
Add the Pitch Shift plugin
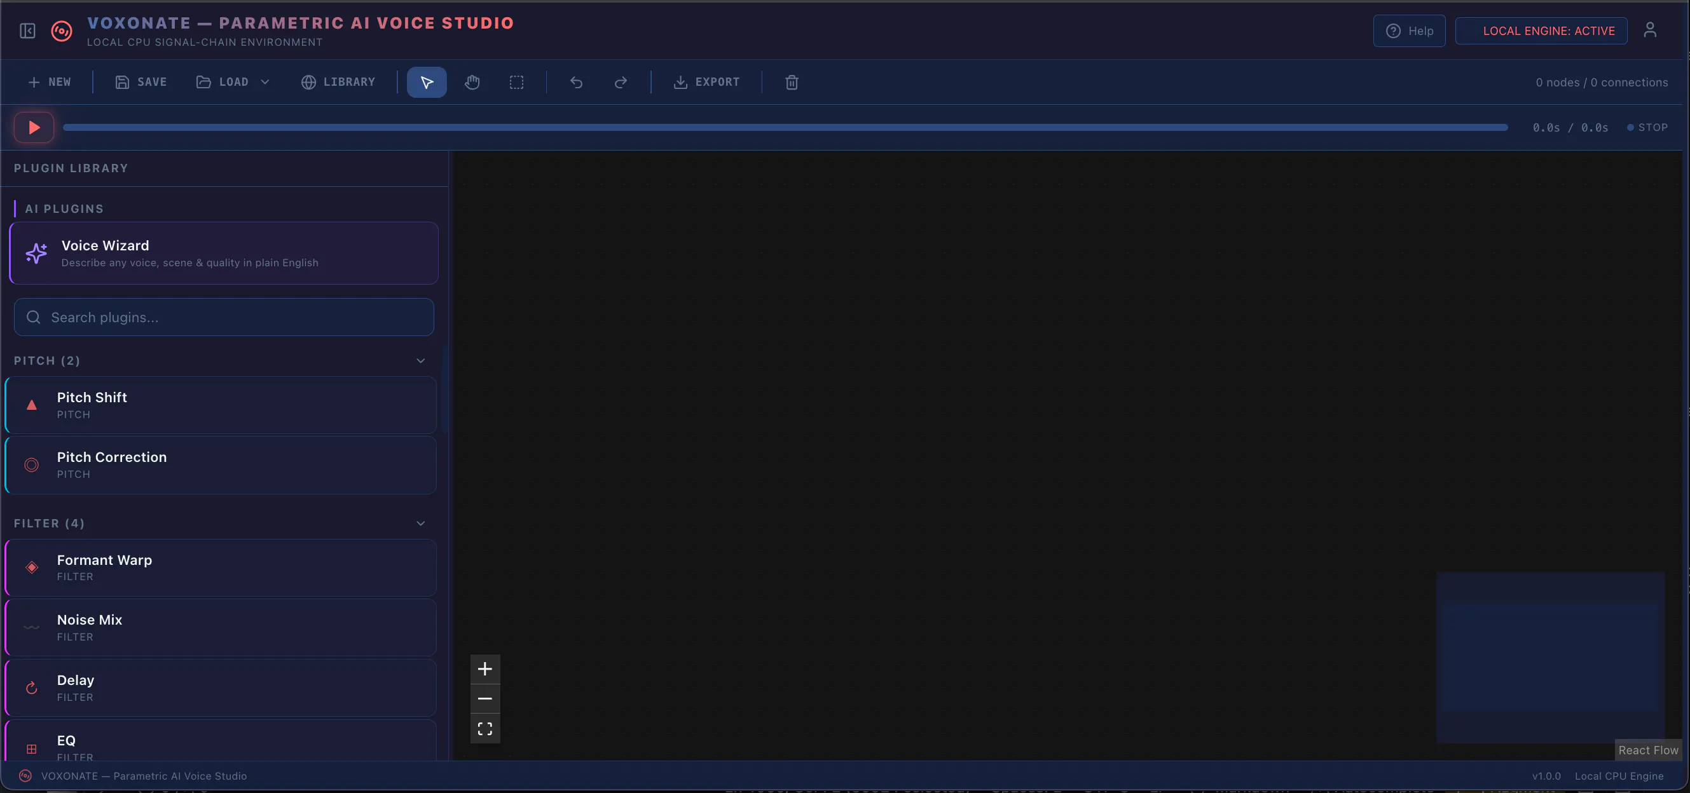point(221,405)
